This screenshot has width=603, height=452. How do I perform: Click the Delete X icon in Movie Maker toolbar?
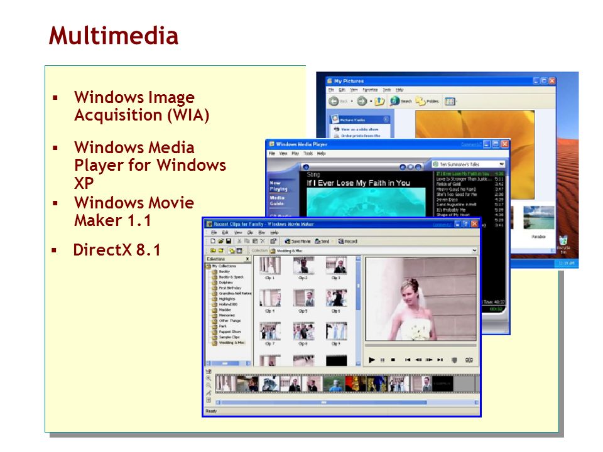point(263,241)
